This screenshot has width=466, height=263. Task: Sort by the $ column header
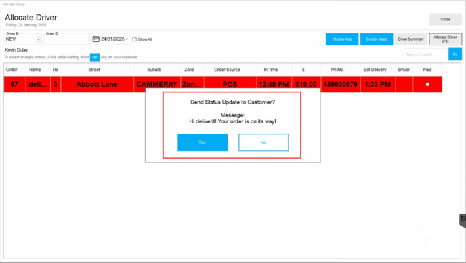[303, 70]
